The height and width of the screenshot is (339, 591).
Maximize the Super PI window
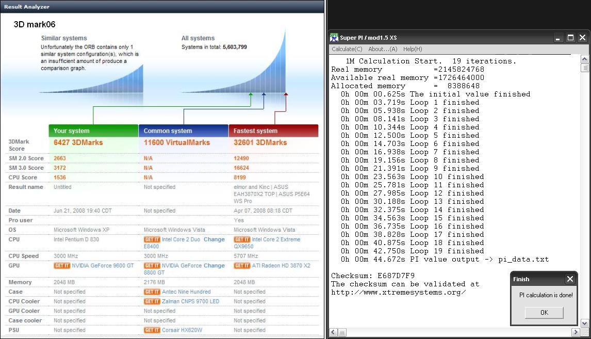pyautogui.click(x=570, y=38)
